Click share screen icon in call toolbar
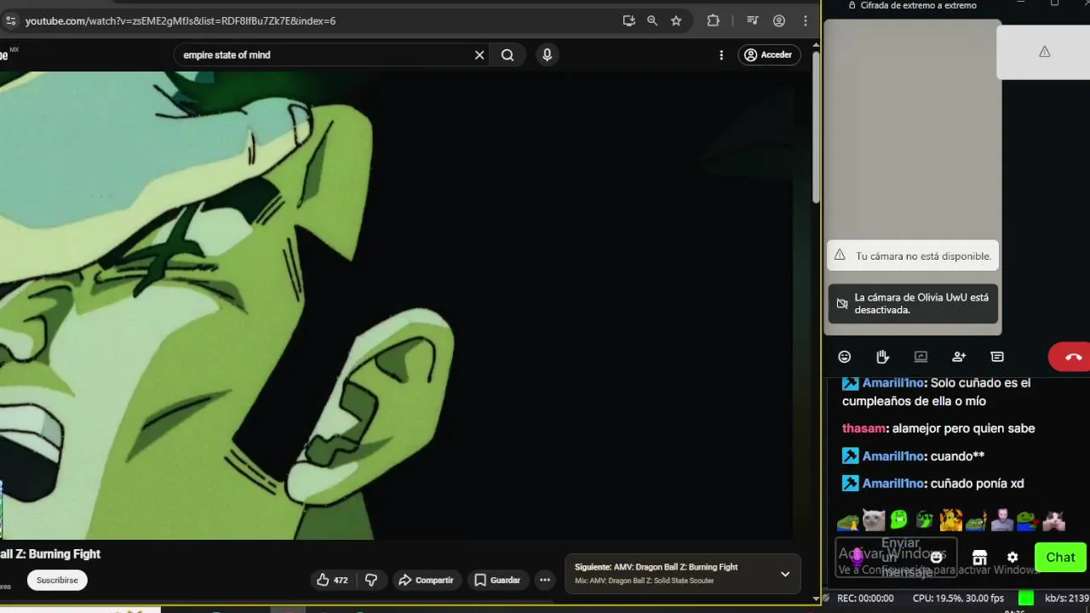 [921, 357]
